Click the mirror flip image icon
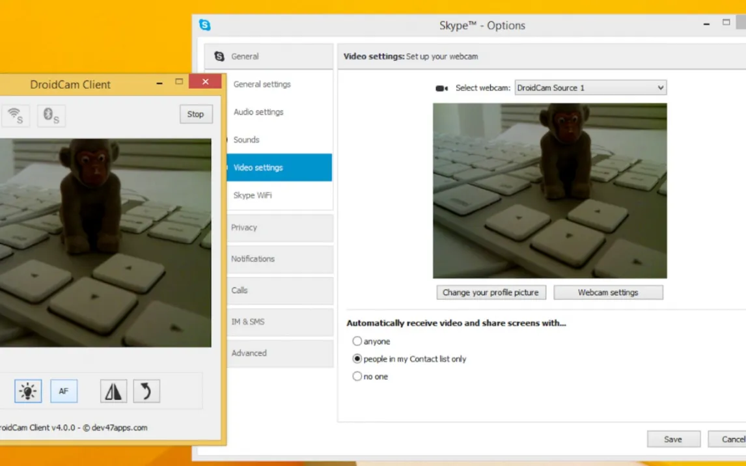 tap(113, 391)
